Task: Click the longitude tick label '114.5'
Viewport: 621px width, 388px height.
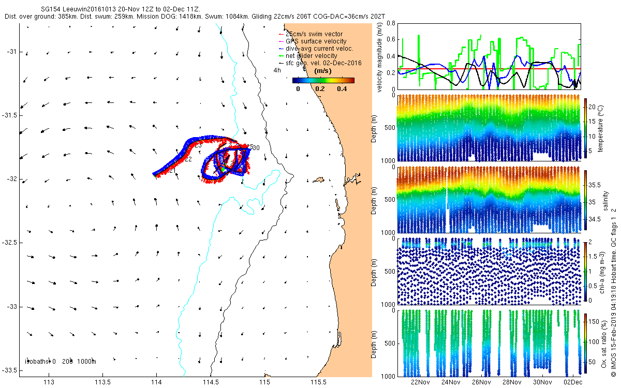Action: [211, 383]
